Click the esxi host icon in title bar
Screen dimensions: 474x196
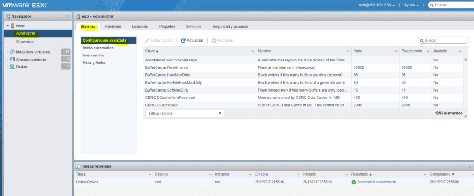(x=79, y=16)
